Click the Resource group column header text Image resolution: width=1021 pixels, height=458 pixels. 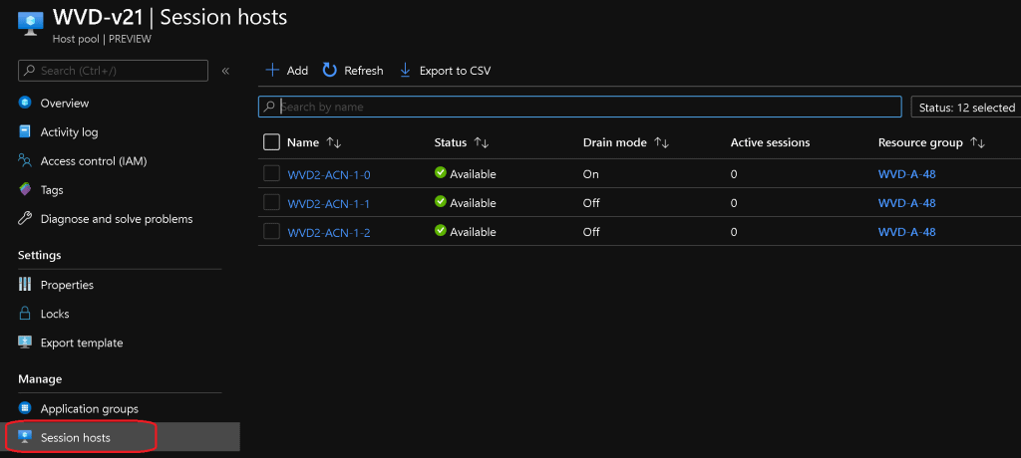click(920, 142)
